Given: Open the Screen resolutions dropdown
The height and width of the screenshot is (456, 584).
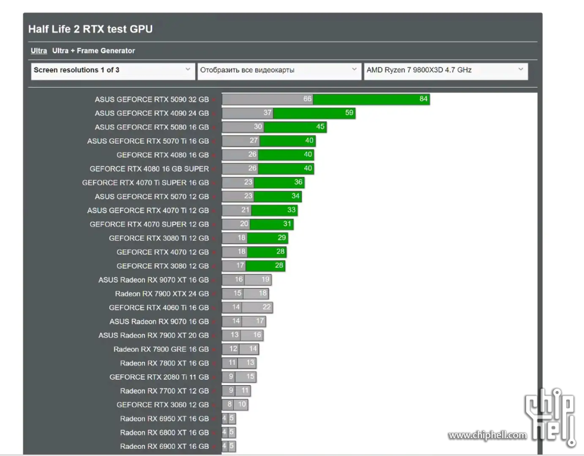Looking at the screenshot, I should click(113, 71).
